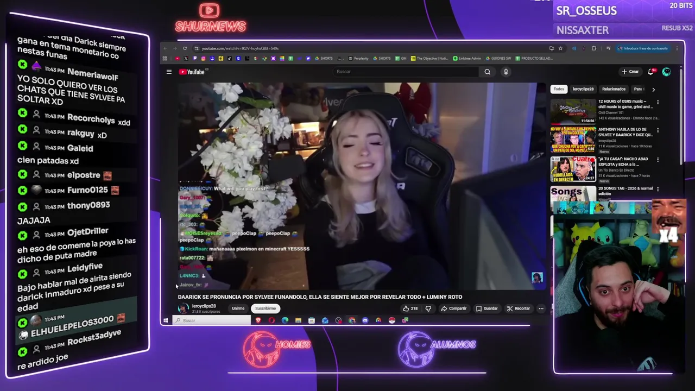Open The Objective bookmark
The image size is (695, 391).
429,58
